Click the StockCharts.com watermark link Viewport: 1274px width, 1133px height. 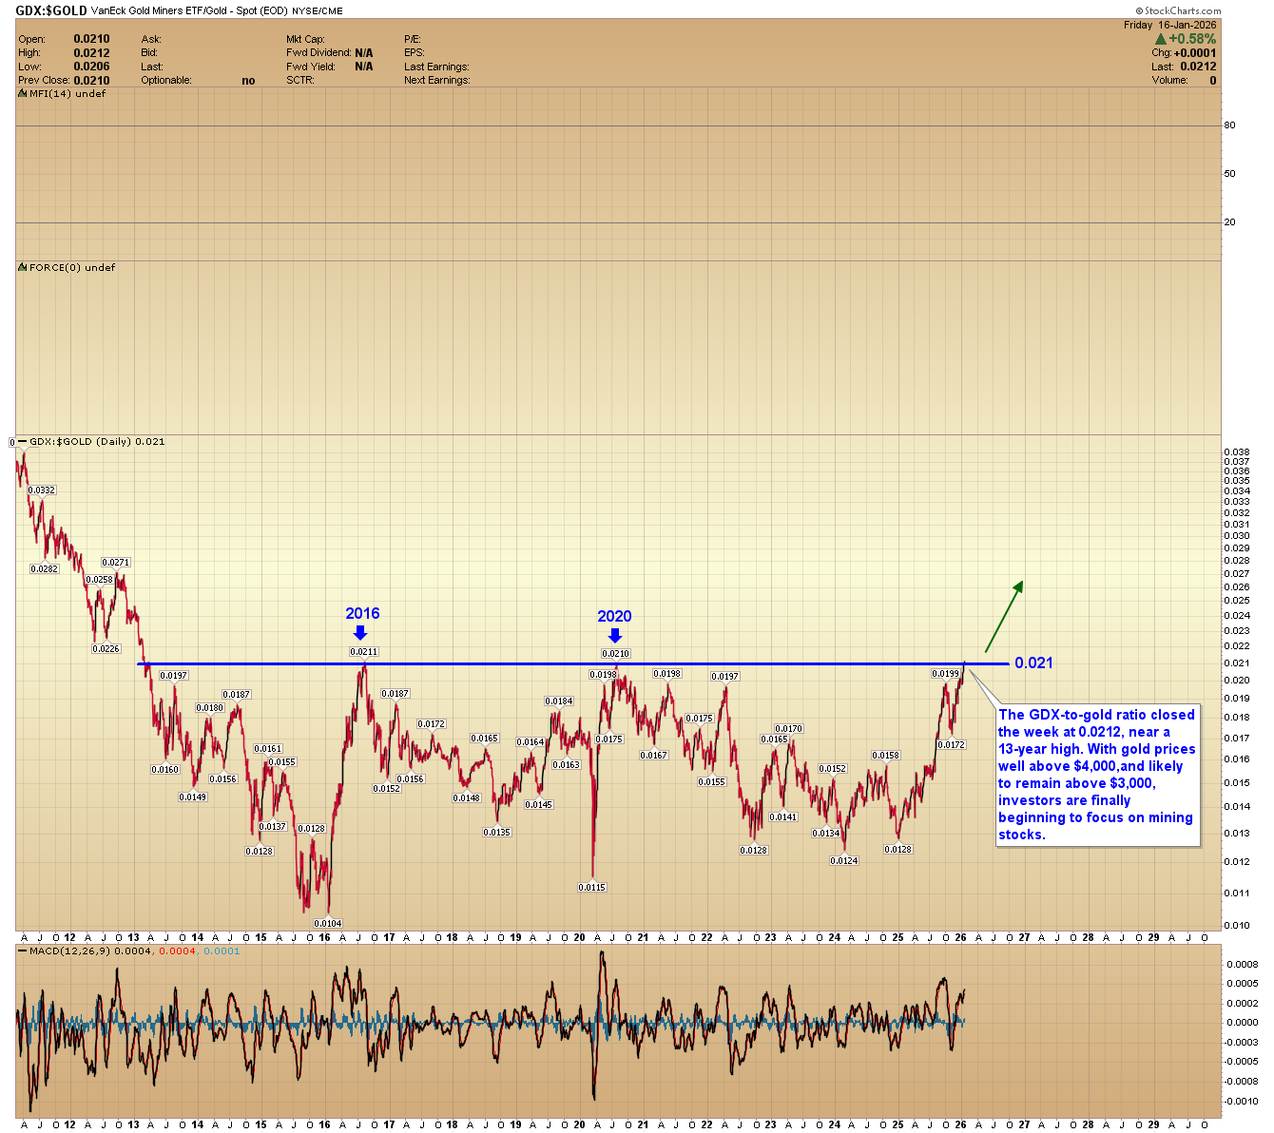[1177, 10]
